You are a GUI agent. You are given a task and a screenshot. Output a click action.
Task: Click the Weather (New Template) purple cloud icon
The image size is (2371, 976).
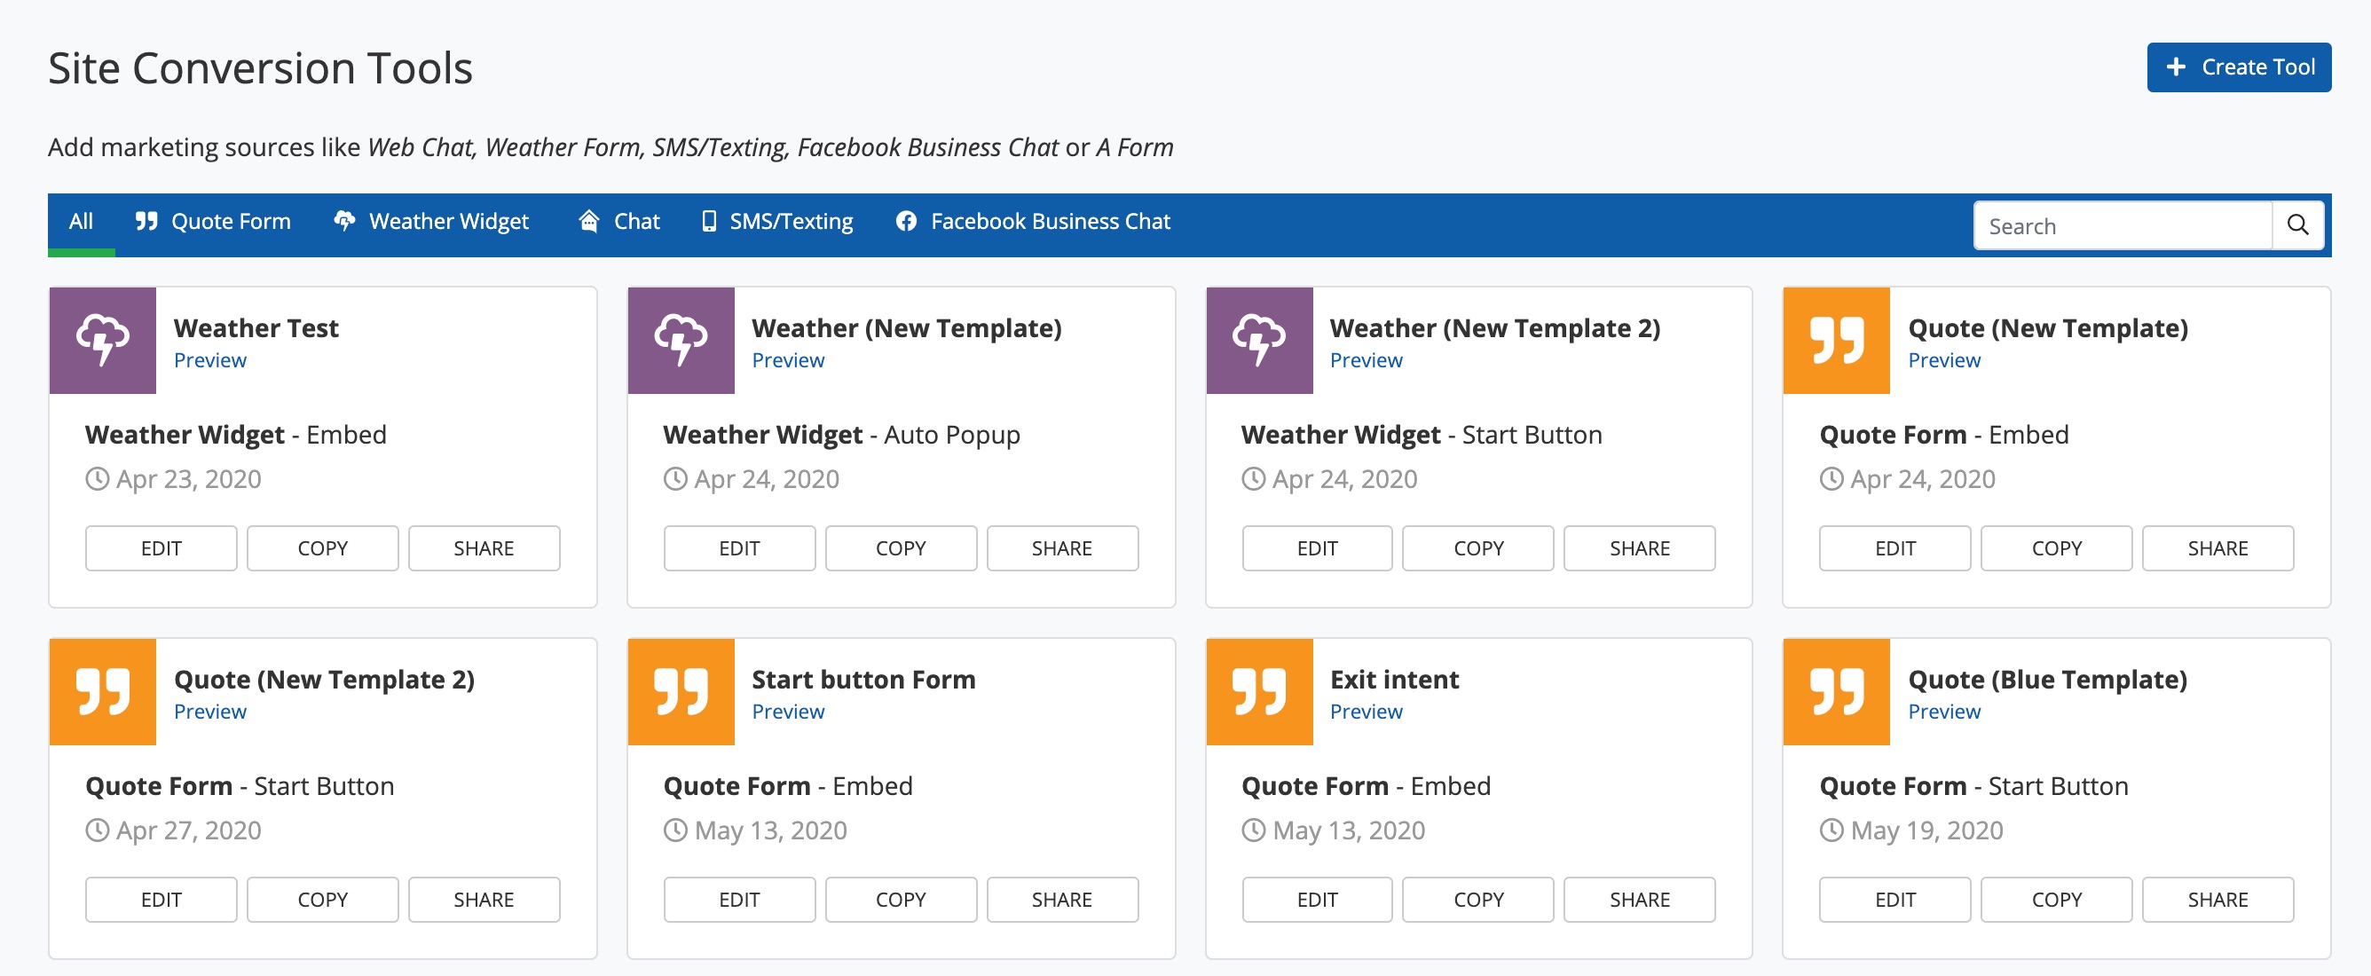[681, 340]
